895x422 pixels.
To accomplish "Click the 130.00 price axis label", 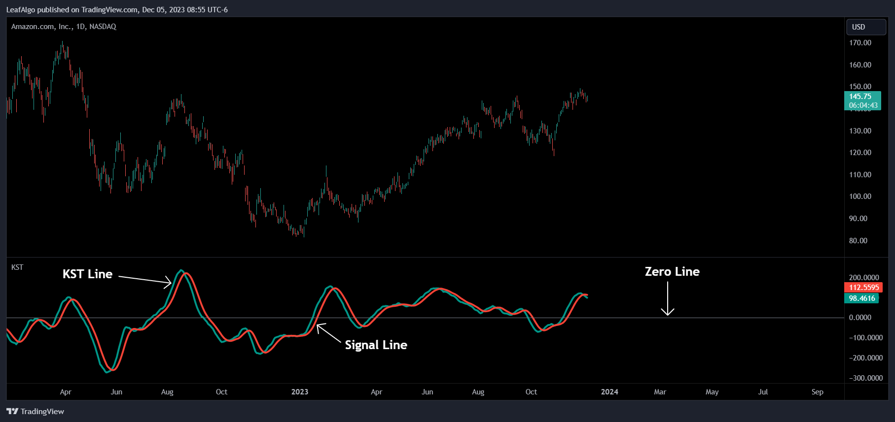I will coord(860,131).
